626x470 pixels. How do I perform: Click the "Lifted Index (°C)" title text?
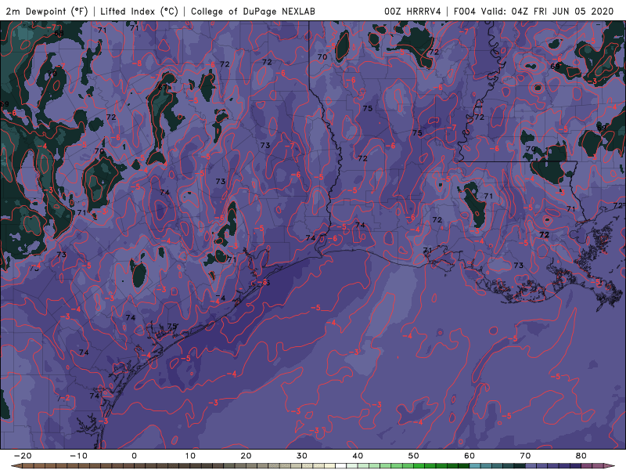(x=139, y=11)
